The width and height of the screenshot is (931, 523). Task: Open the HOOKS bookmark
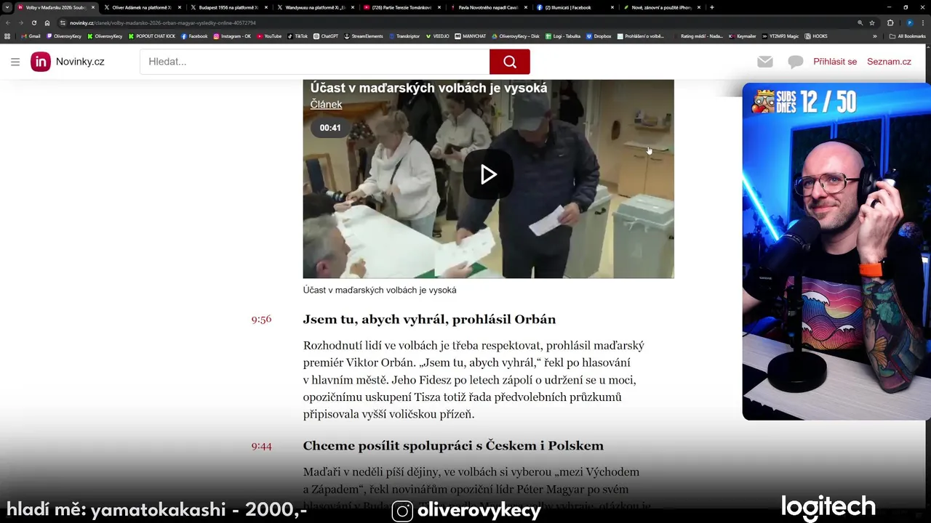tap(817, 36)
